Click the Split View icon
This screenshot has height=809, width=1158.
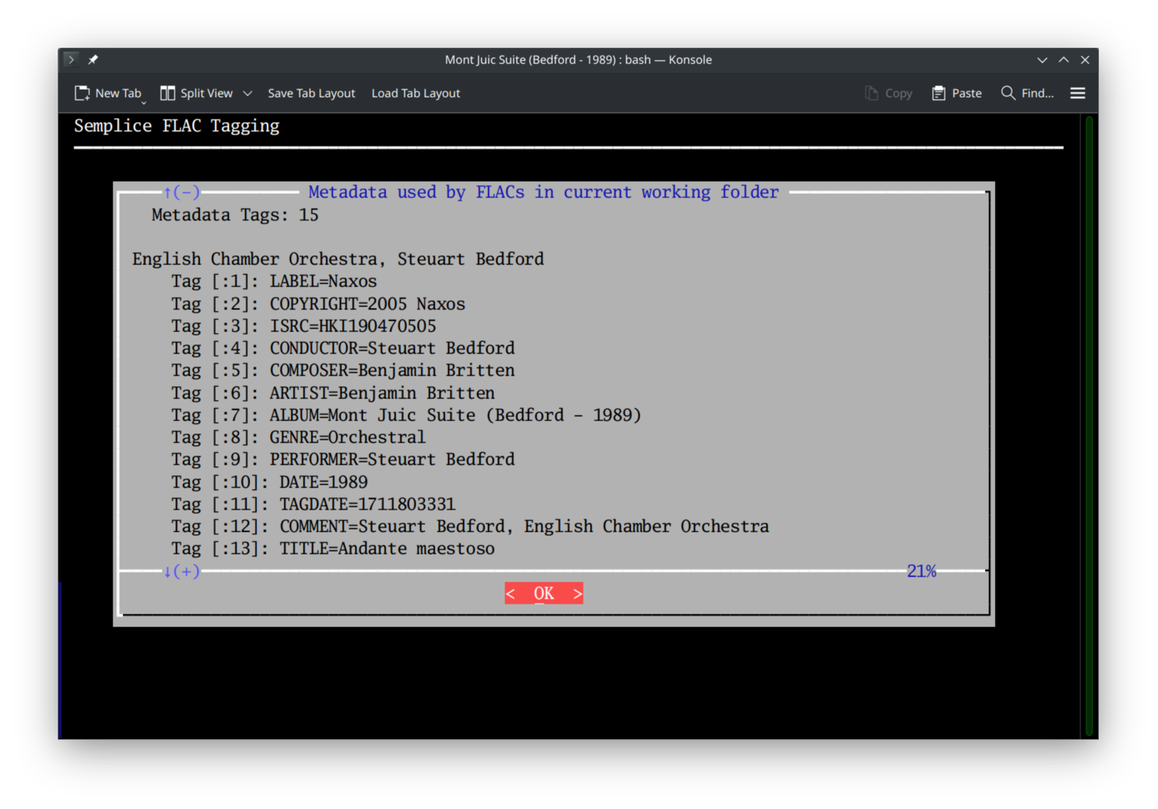[167, 93]
